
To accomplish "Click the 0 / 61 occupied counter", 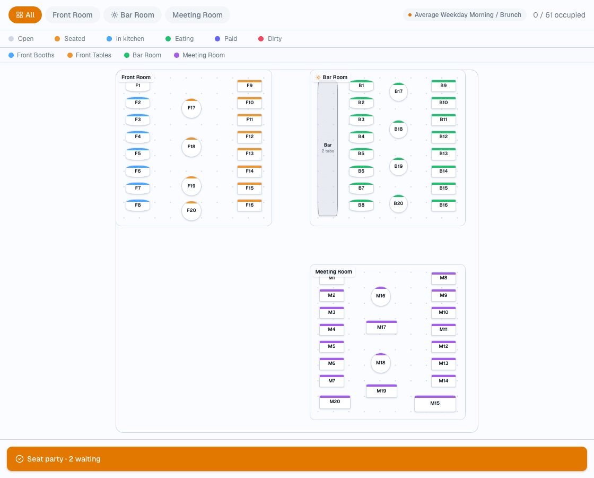I will pos(559,15).
